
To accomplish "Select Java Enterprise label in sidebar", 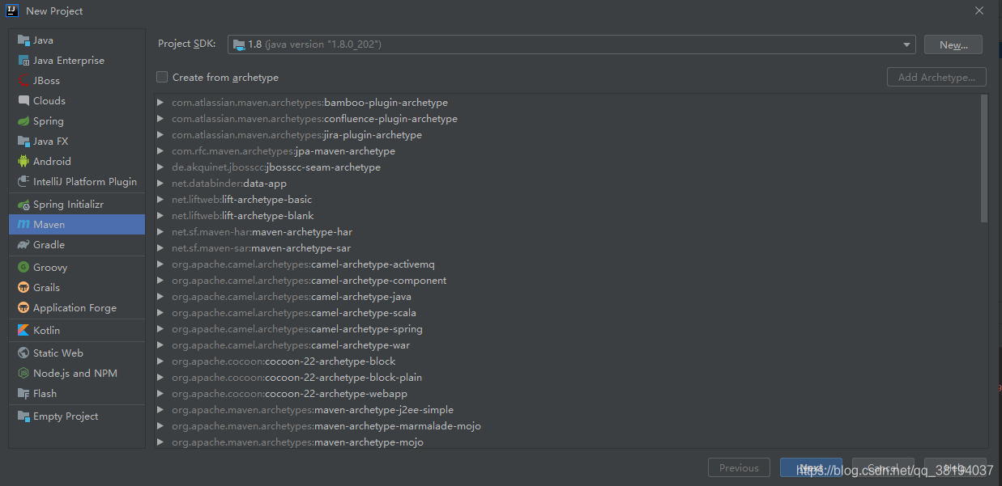I will click(x=69, y=61).
